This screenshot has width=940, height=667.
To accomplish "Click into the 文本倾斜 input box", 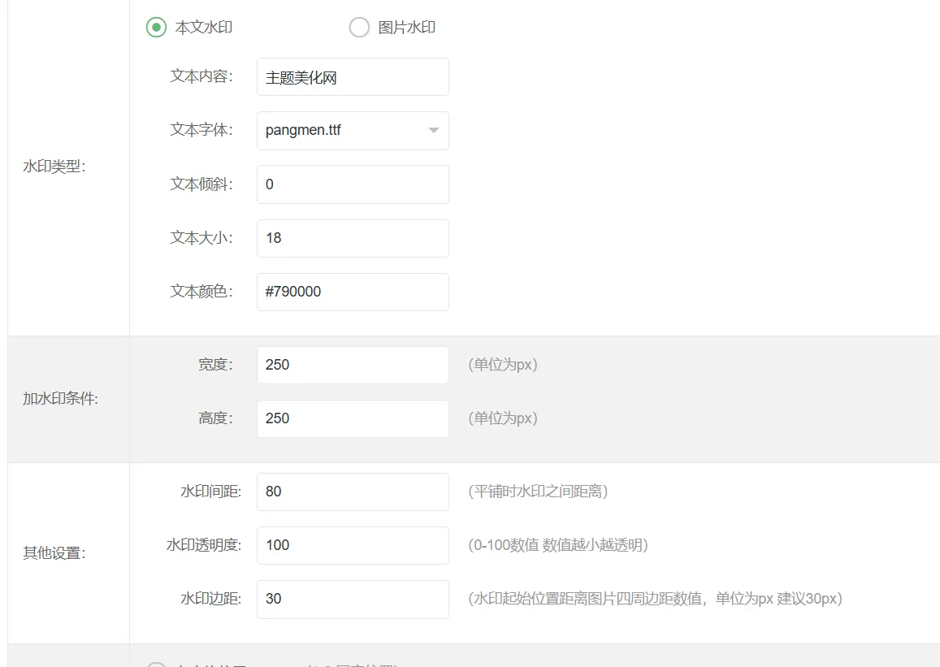I will pyautogui.click(x=353, y=184).
